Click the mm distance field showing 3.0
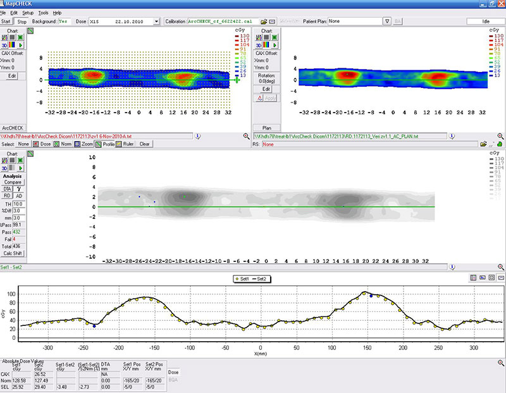Viewport: 506px width, 393px height. coord(19,218)
